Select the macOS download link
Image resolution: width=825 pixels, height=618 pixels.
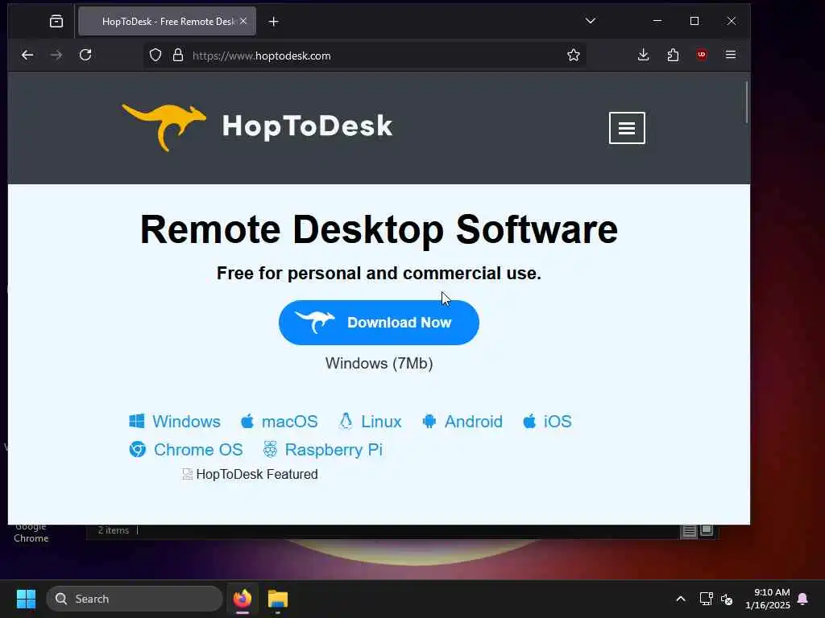coord(280,422)
